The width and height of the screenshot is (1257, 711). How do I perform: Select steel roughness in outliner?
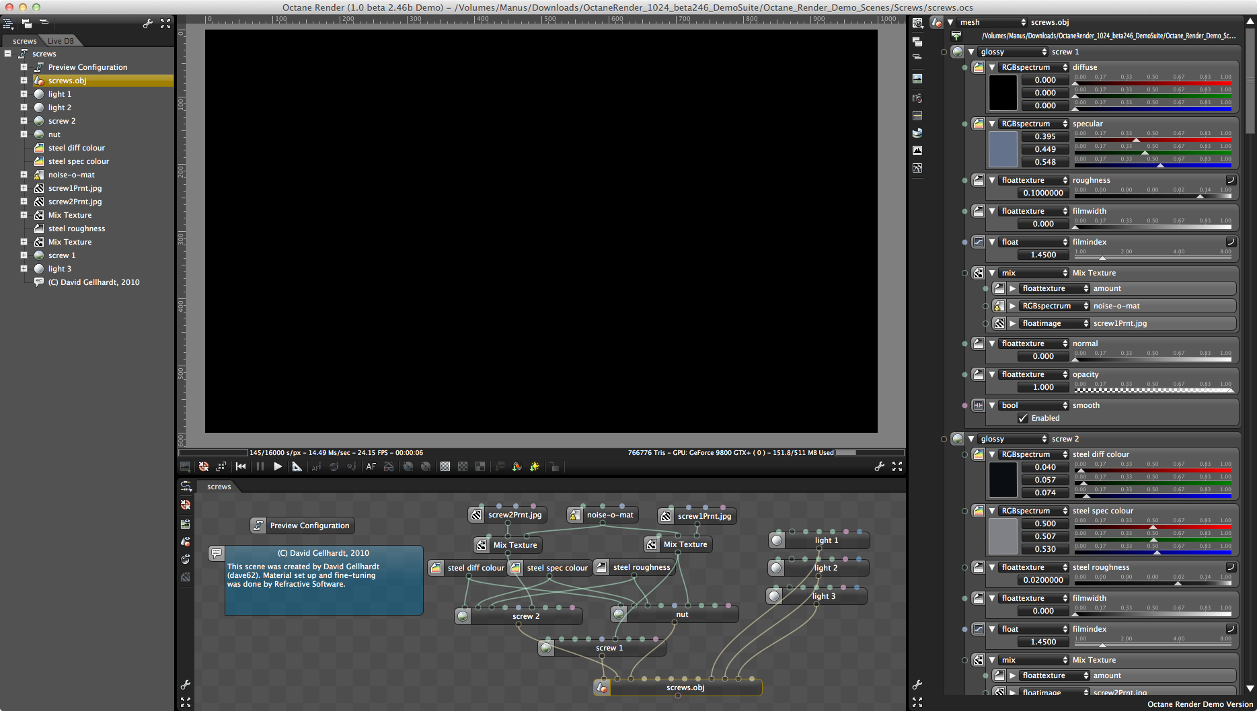(x=77, y=228)
